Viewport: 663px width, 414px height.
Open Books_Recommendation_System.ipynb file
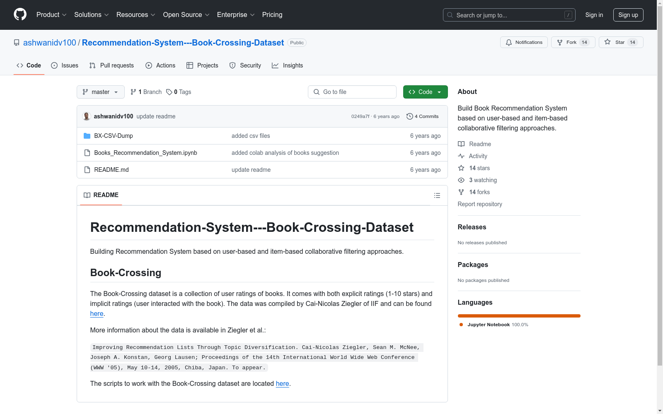pos(145,153)
